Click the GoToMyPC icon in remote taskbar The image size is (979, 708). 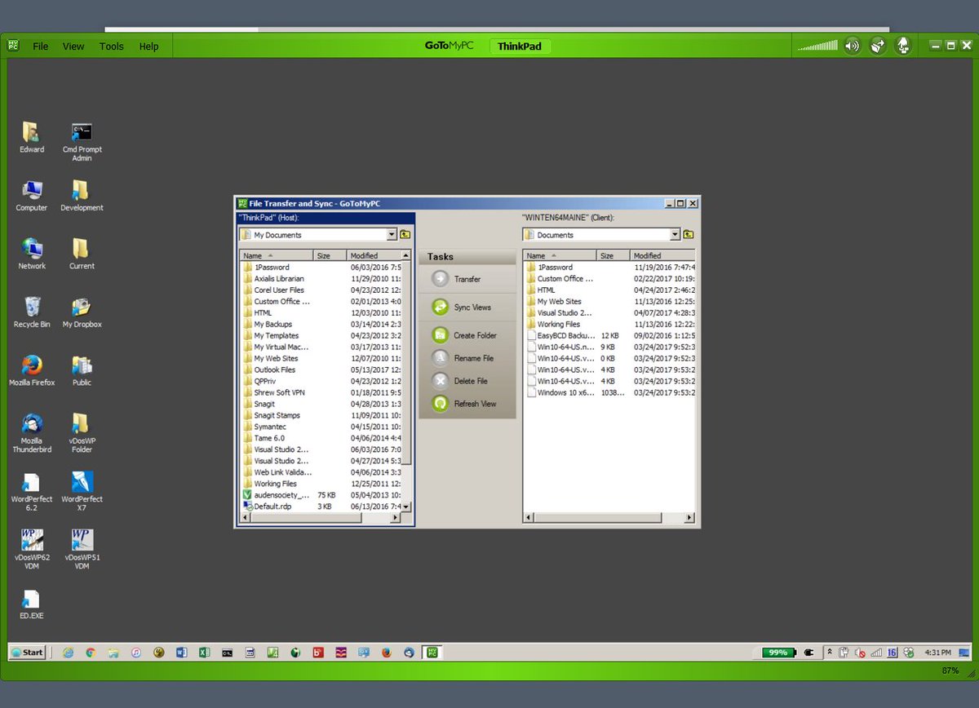tap(433, 653)
